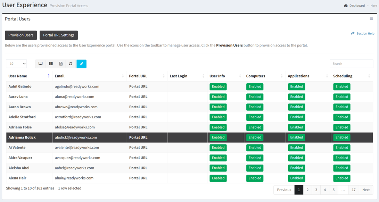Click the list view toolbar icon
The image size is (379, 202).
point(51,64)
